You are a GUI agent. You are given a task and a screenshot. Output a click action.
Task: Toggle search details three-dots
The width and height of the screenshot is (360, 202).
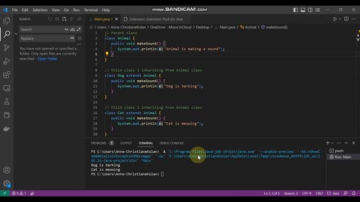click(79, 44)
